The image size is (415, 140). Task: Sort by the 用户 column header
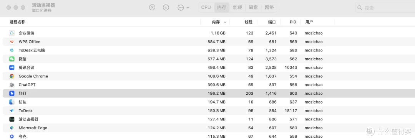pyautogui.click(x=309, y=22)
